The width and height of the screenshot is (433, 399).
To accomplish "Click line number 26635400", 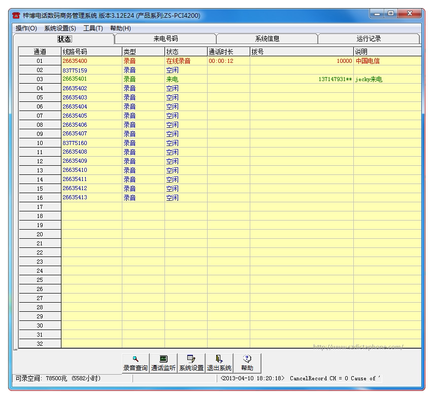I will point(75,61).
